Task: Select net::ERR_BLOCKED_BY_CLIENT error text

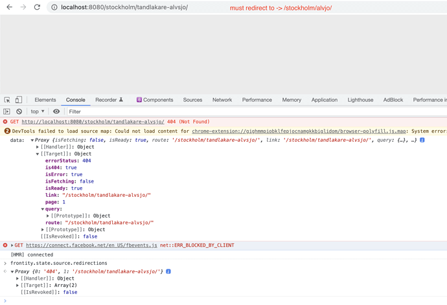Action: [x=197, y=245]
